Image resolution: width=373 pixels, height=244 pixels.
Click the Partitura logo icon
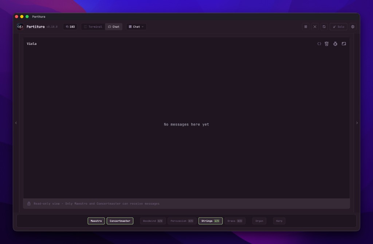(x=20, y=27)
